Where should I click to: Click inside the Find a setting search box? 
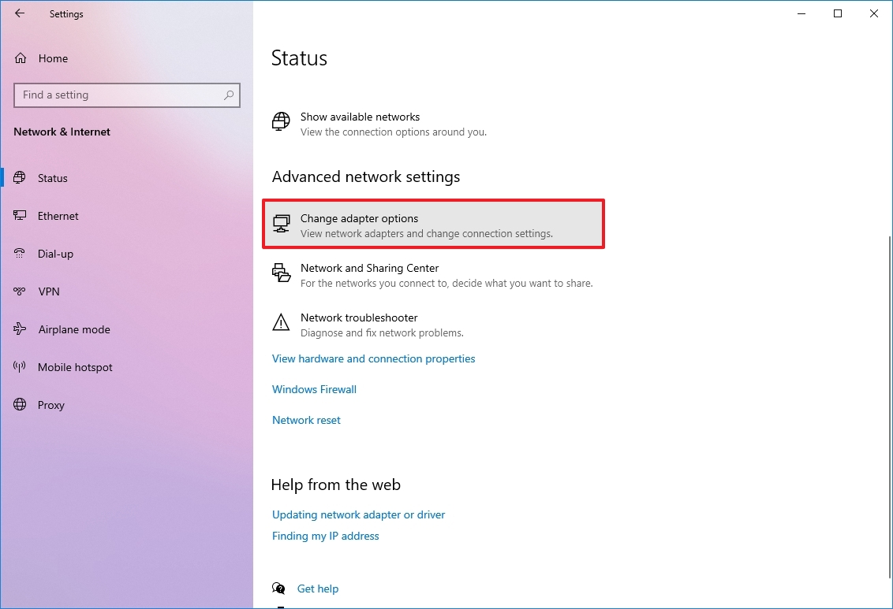(x=126, y=95)
